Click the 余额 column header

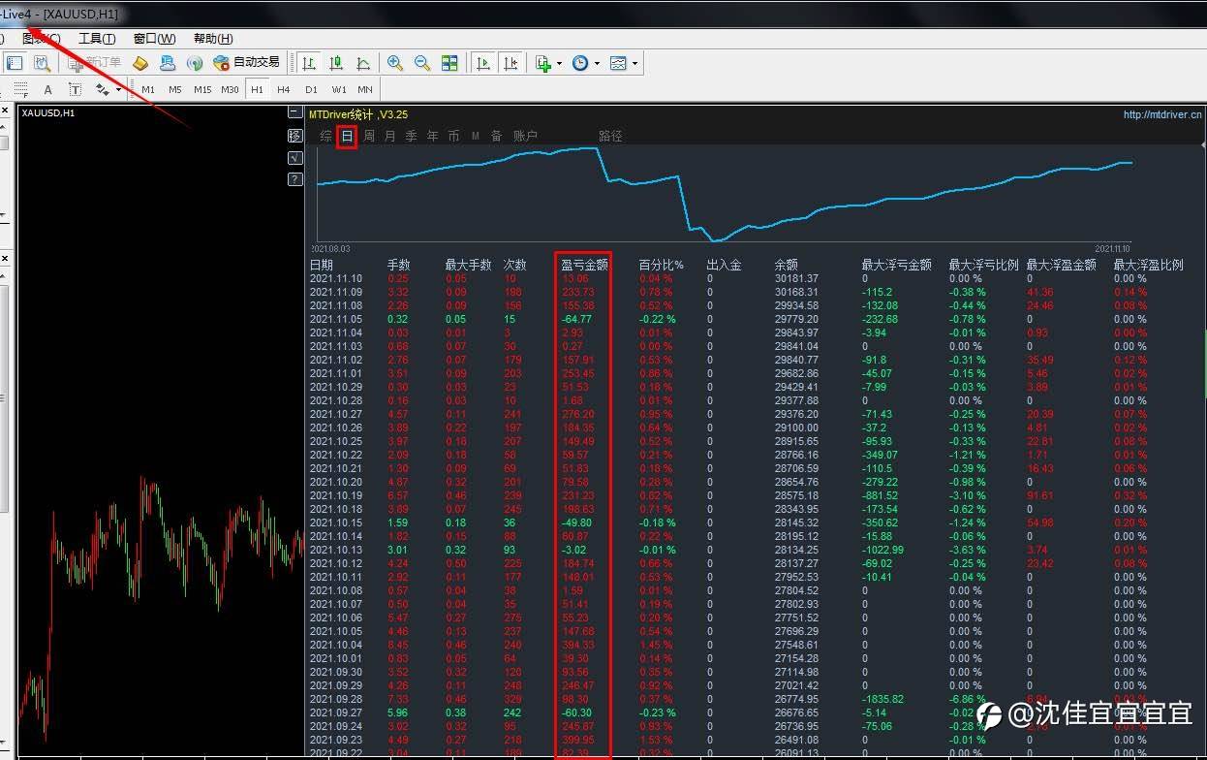click(787, 265)
